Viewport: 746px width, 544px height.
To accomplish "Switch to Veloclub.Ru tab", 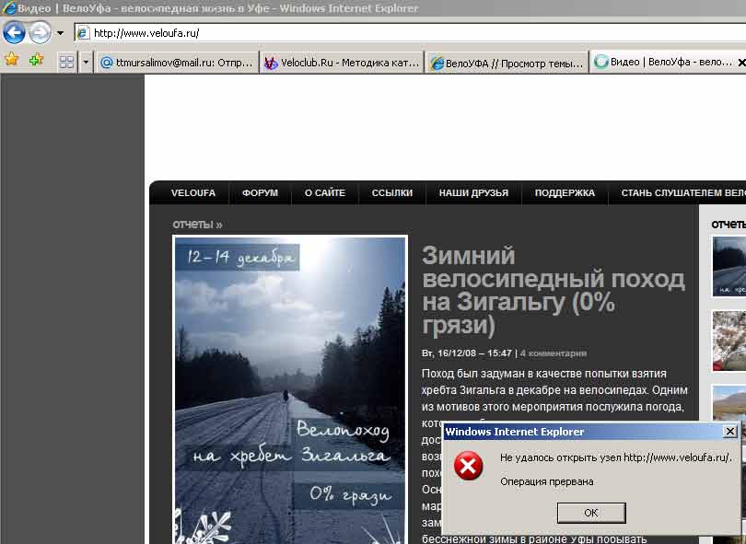I will coord(342,63).
